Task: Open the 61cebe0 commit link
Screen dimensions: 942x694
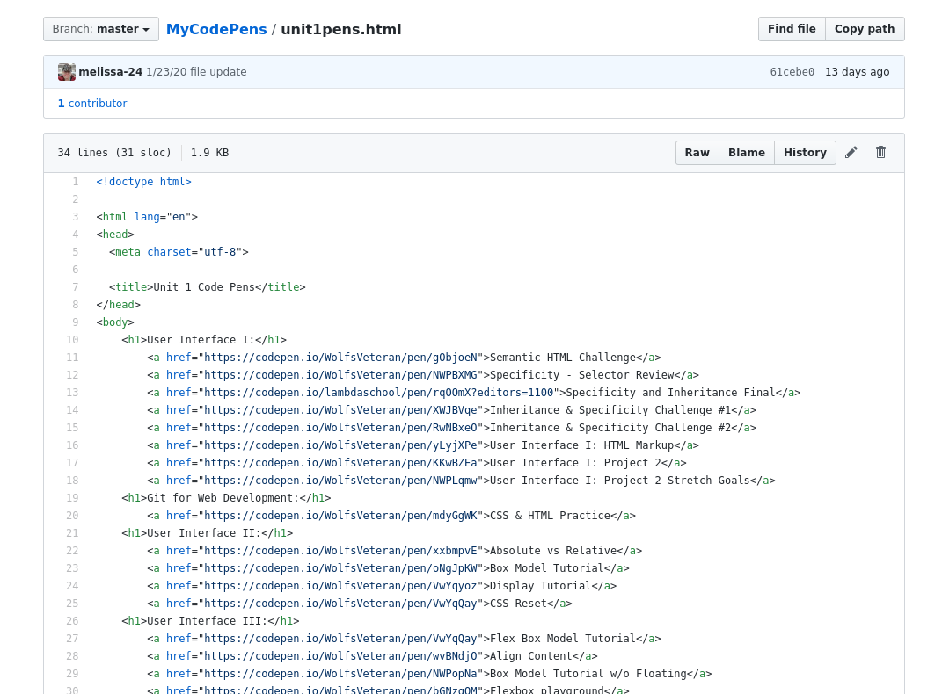Action: coord(792,71)
